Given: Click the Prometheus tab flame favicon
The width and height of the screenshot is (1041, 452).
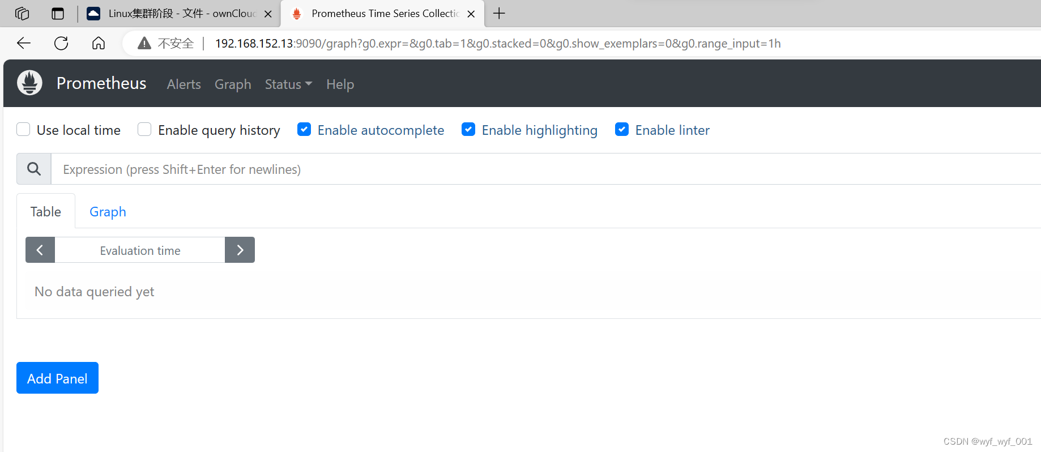Looking at the screenshot, I should pos(296,14).
